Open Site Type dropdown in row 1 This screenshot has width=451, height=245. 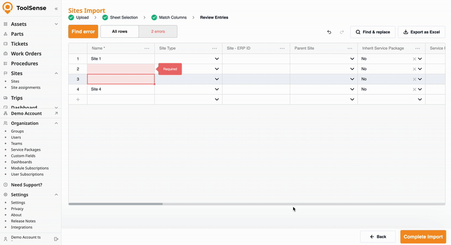217,59
